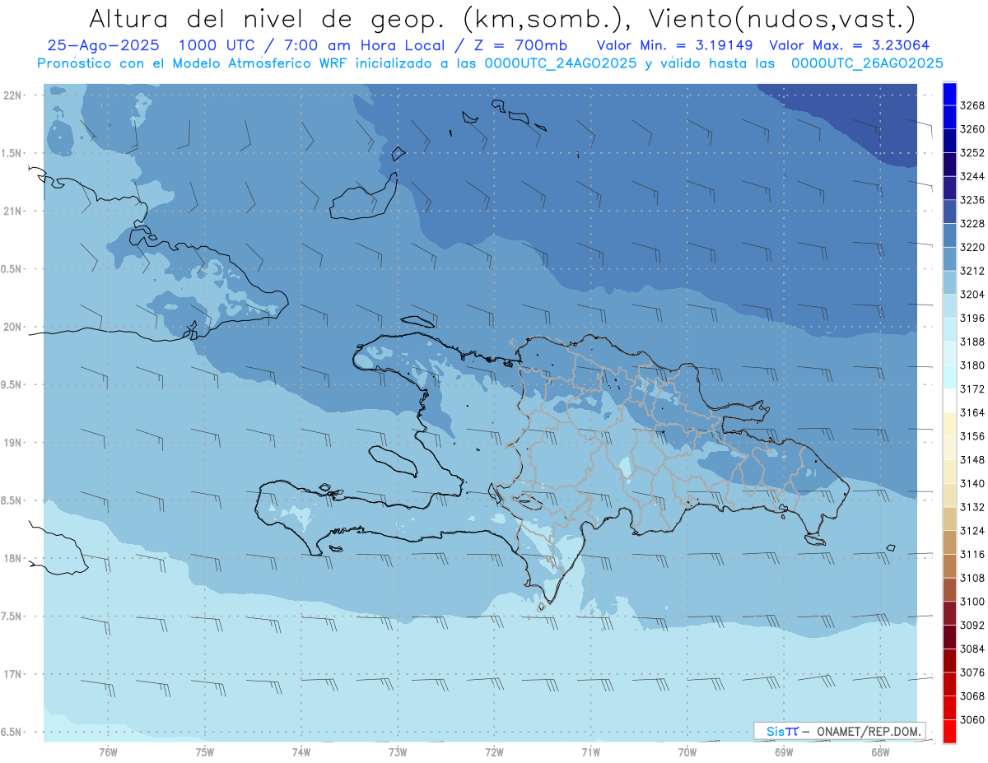
Task: Click the pale yellow swatch between 3164 and 3156
Action: tap(949, 425)
